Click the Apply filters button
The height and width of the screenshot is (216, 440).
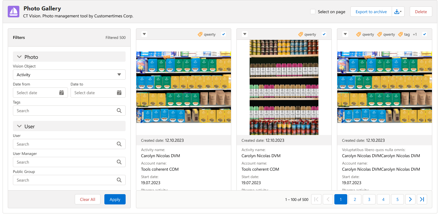[x=115, y=199]
